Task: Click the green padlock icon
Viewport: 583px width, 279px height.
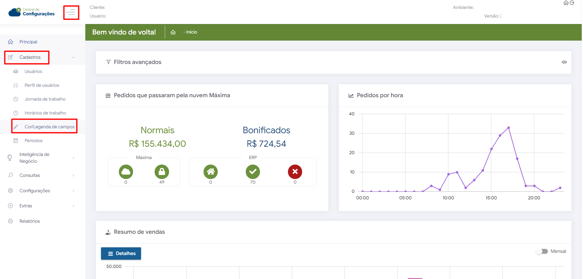Action: pyautogui.click(x=162, y=172)
